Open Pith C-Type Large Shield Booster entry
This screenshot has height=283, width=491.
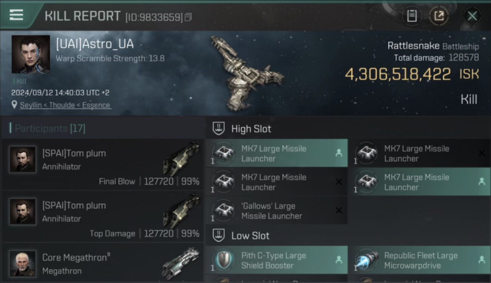click(276, 260)
